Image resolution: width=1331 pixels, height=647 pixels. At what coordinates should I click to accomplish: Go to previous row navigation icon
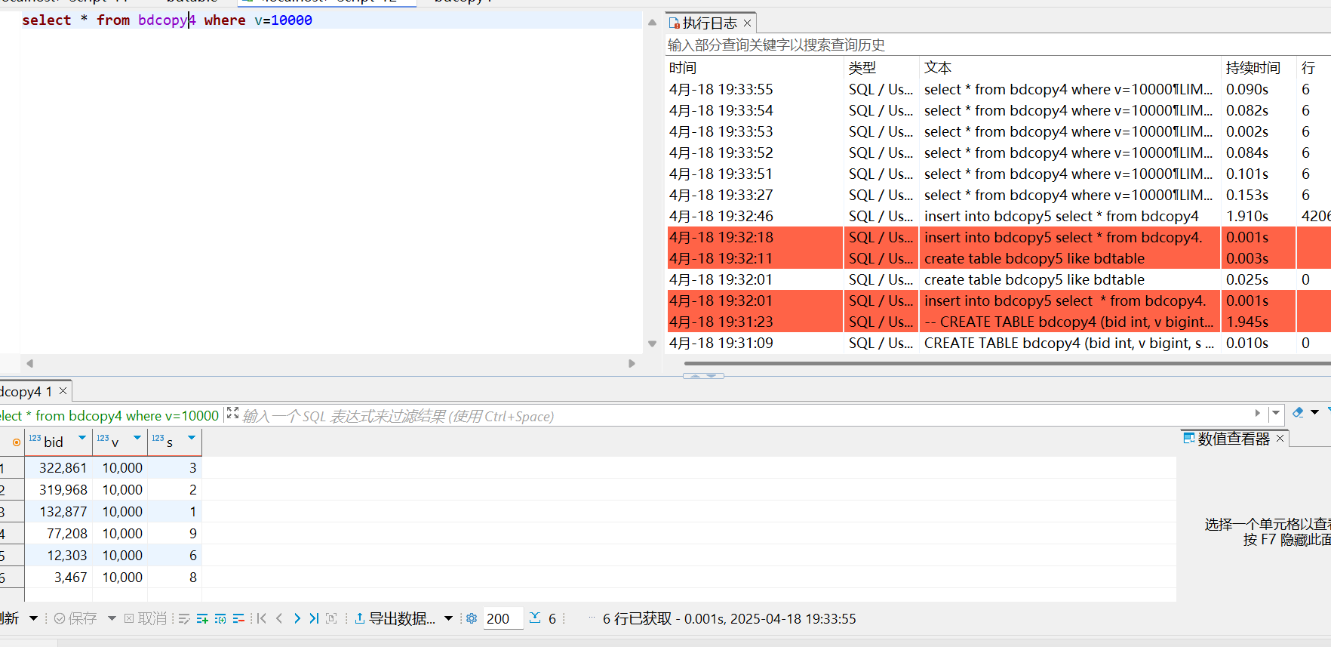coord(279,618)
